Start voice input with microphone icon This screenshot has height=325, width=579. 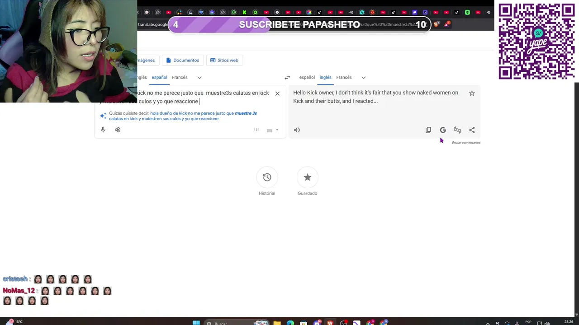(103, 130)
